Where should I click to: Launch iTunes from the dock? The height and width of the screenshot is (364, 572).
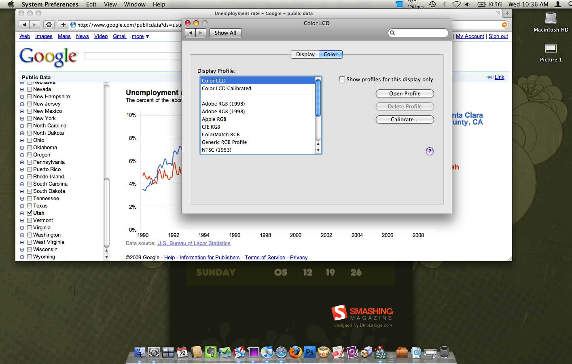coord(267,352)
